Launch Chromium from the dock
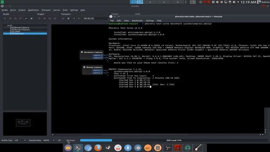Image resolution: width=270 pixels, height=152 pixels. pos(88,148)
